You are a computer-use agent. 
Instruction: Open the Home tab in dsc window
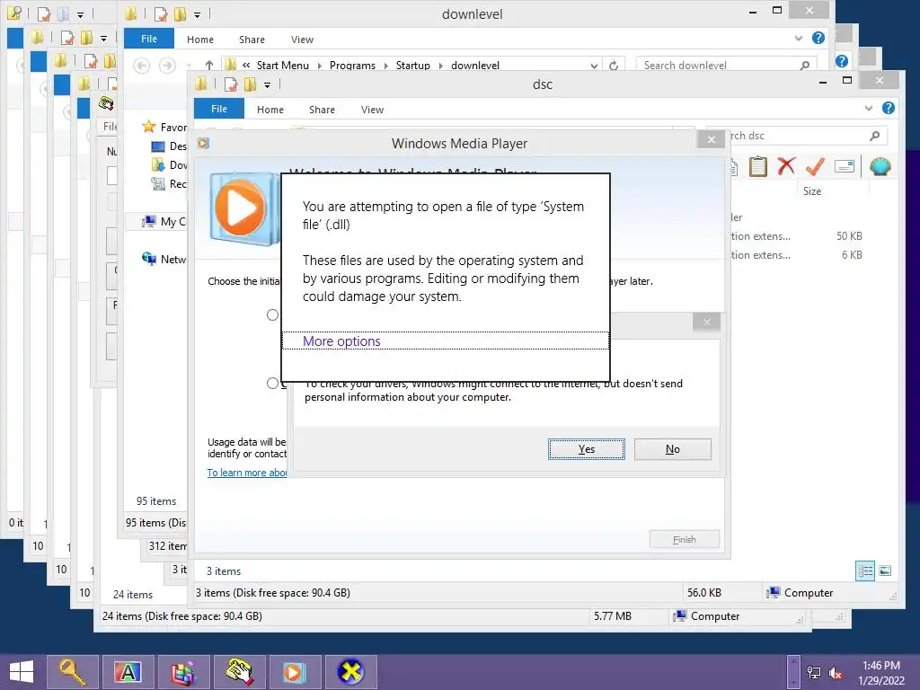(x=270, y=110)
